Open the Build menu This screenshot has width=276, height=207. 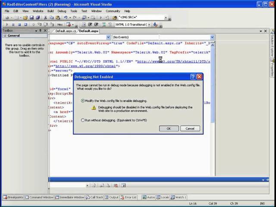[50, 11]
